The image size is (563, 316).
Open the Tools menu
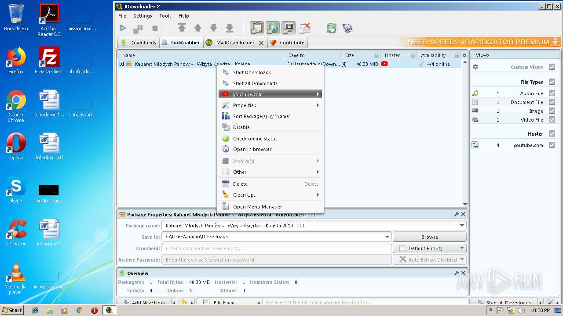[x=165, y=16]
